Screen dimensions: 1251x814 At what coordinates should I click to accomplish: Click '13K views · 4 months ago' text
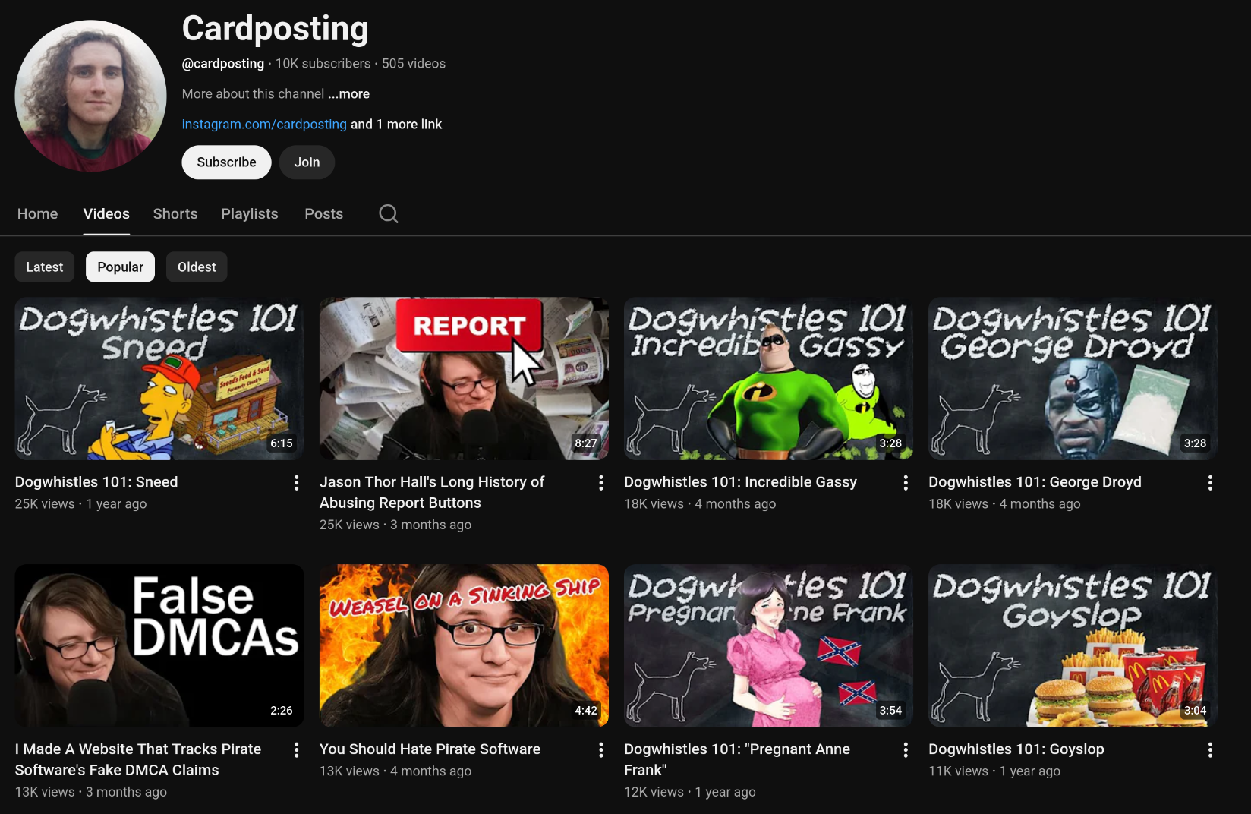pos(395,771)
